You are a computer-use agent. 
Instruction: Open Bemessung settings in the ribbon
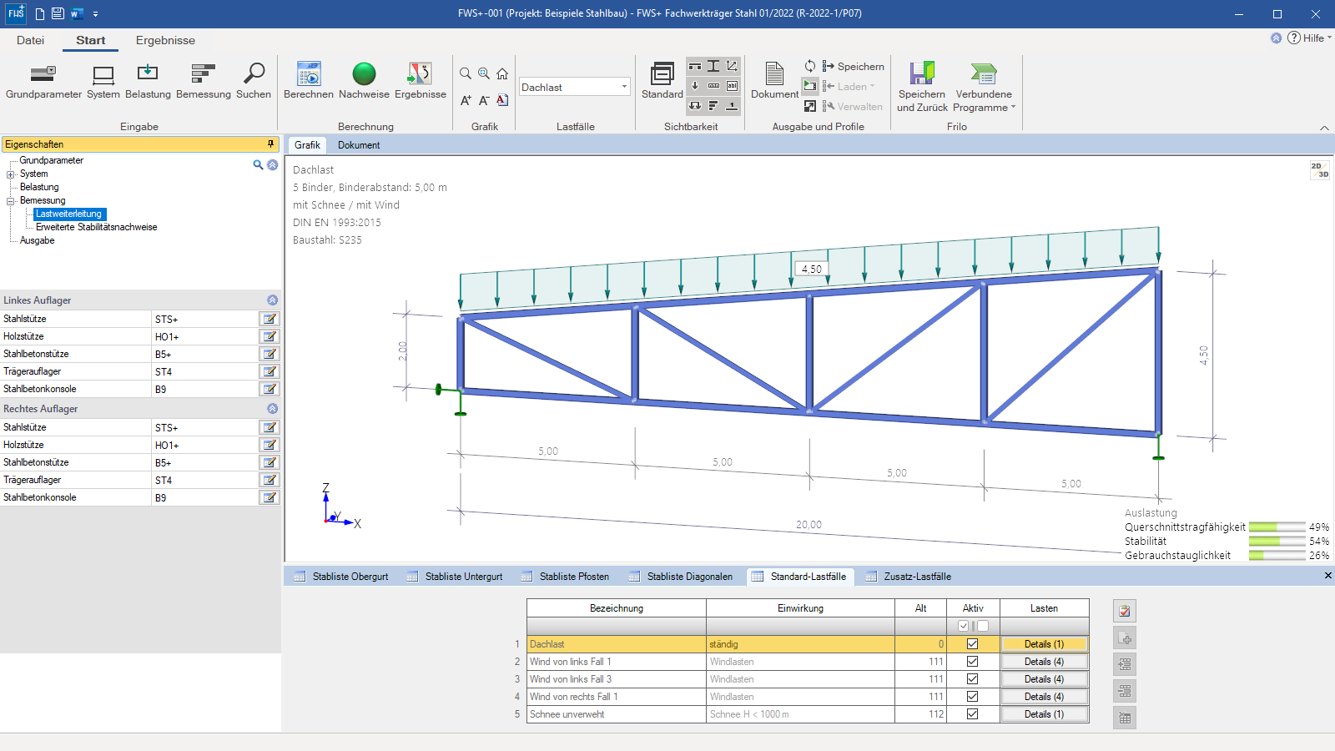coord(204,82)
